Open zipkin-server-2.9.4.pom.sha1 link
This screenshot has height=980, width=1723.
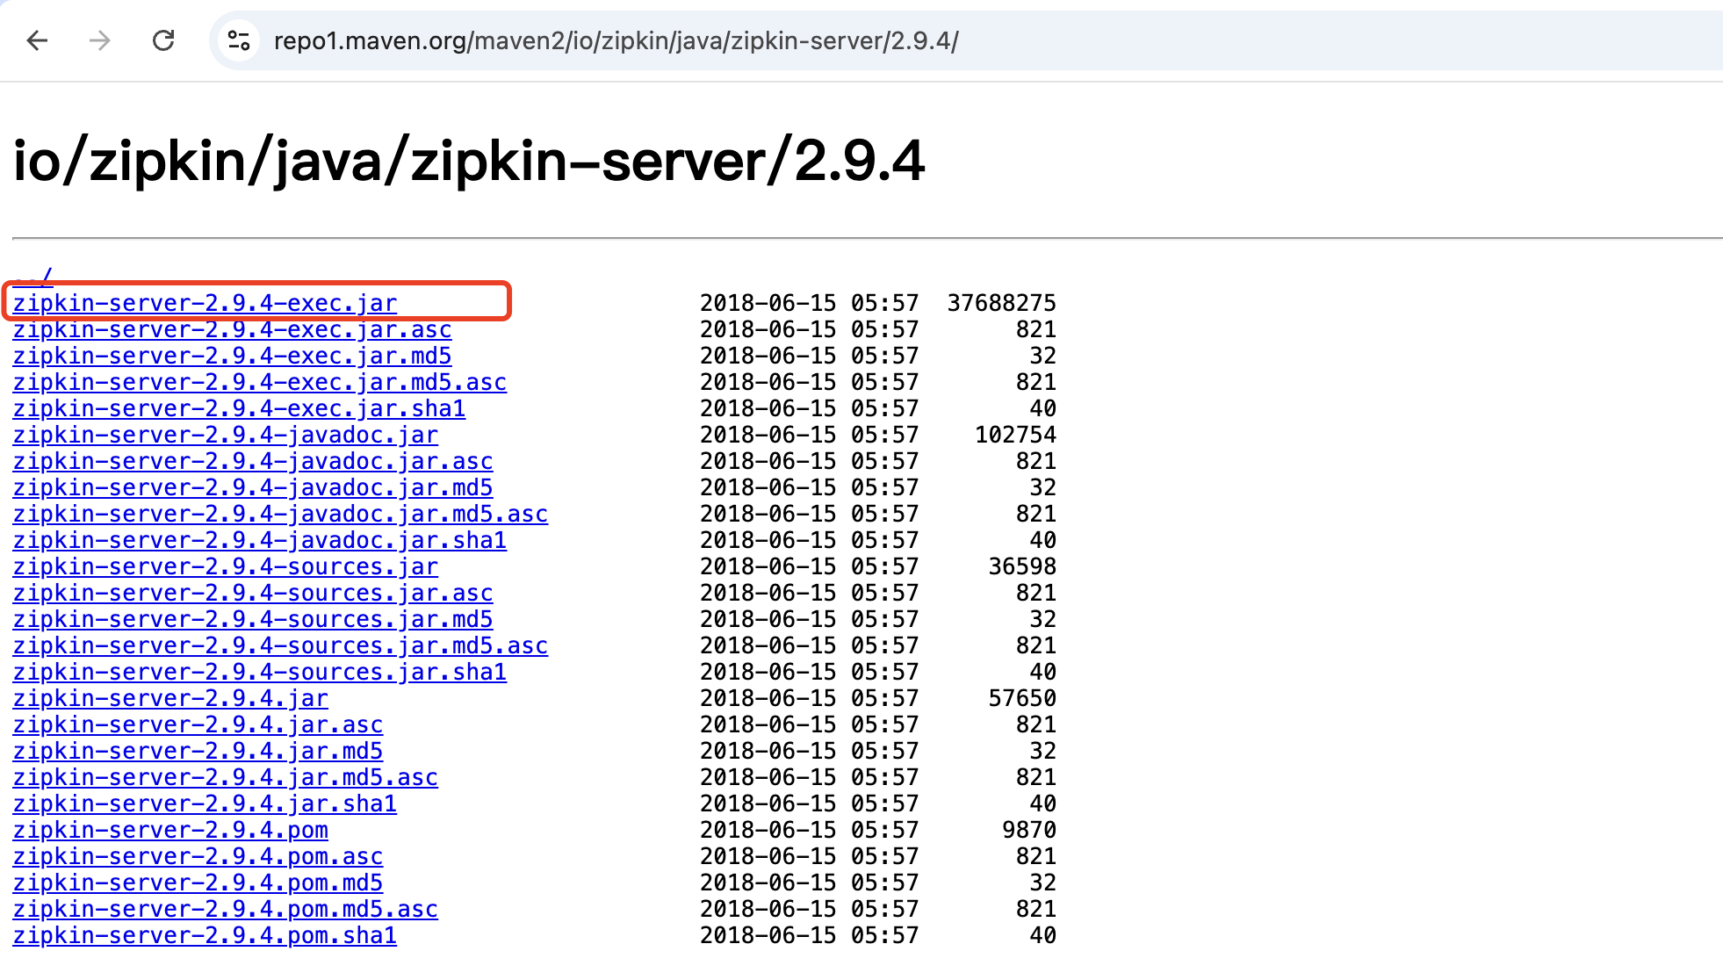(205, 935)
